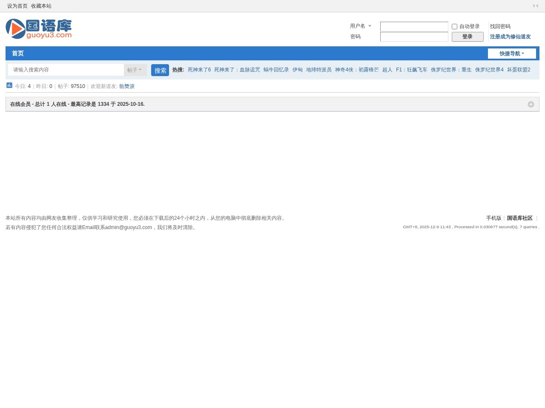
Task: Click the collapse arrows icon at top right
Action: coord(536,6)
